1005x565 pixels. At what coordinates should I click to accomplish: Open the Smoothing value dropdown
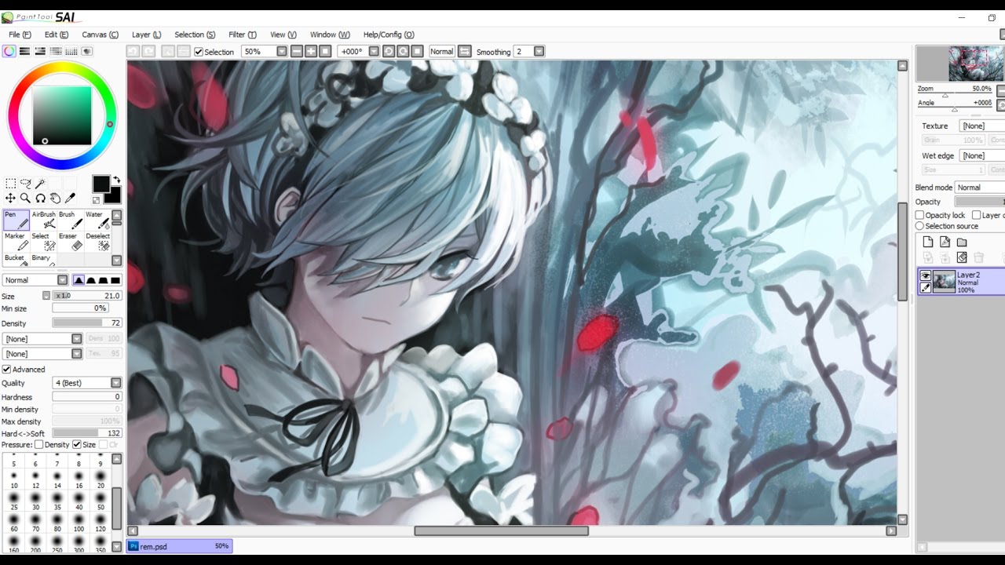point(529,52)
